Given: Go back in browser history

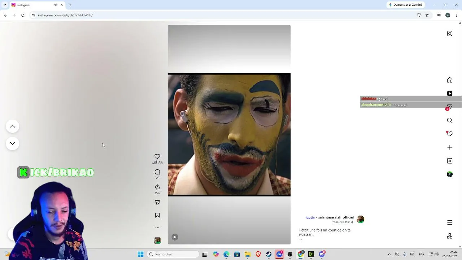Looking at the screenshot, I should [x=5, y=15].
